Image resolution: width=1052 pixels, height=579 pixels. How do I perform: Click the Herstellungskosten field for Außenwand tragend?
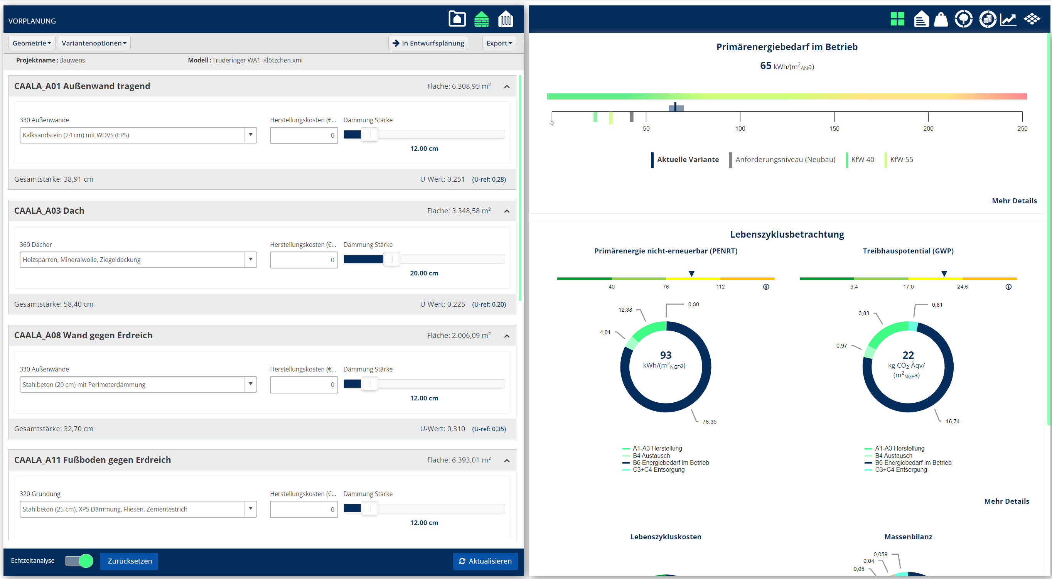coord(303,135)
